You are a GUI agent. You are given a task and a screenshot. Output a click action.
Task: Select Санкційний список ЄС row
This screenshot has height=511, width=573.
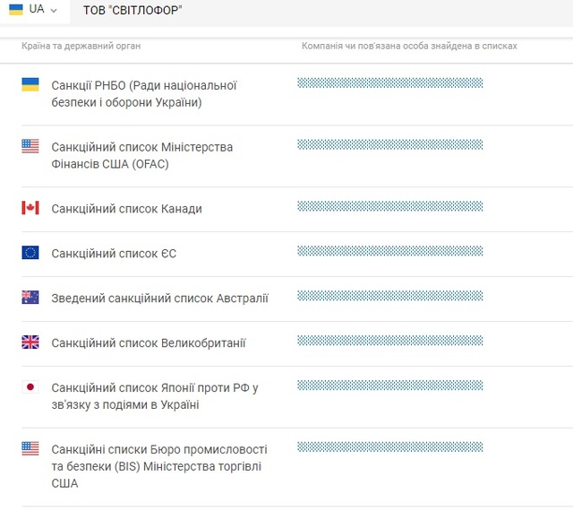coord(114,254)
